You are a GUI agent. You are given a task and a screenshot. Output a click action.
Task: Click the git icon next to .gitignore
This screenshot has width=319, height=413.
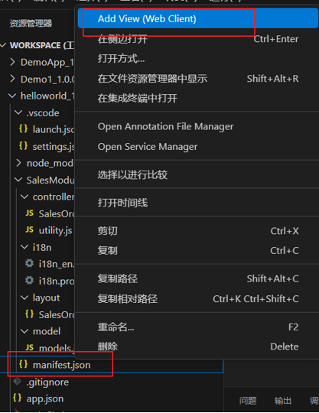[x=17, y=381]
